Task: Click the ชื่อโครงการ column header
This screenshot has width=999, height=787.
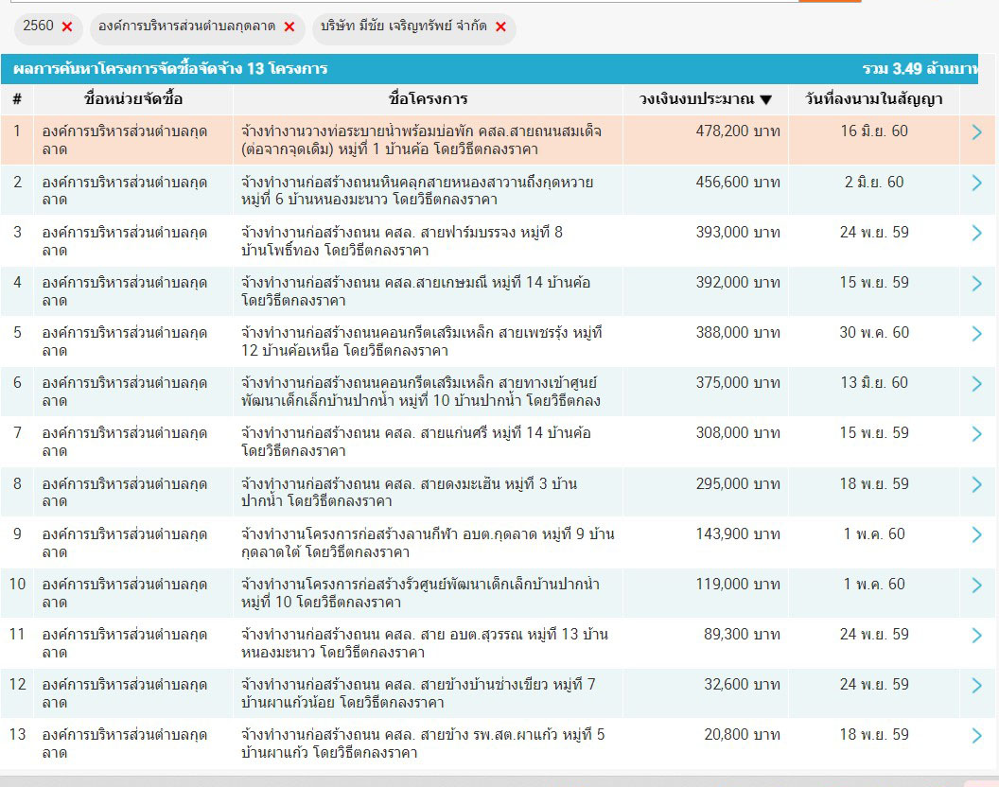Action: point(428,99)
